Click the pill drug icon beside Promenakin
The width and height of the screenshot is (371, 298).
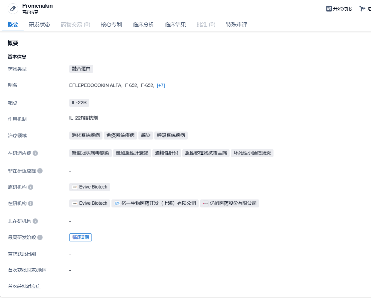click(x=13, y=9)
